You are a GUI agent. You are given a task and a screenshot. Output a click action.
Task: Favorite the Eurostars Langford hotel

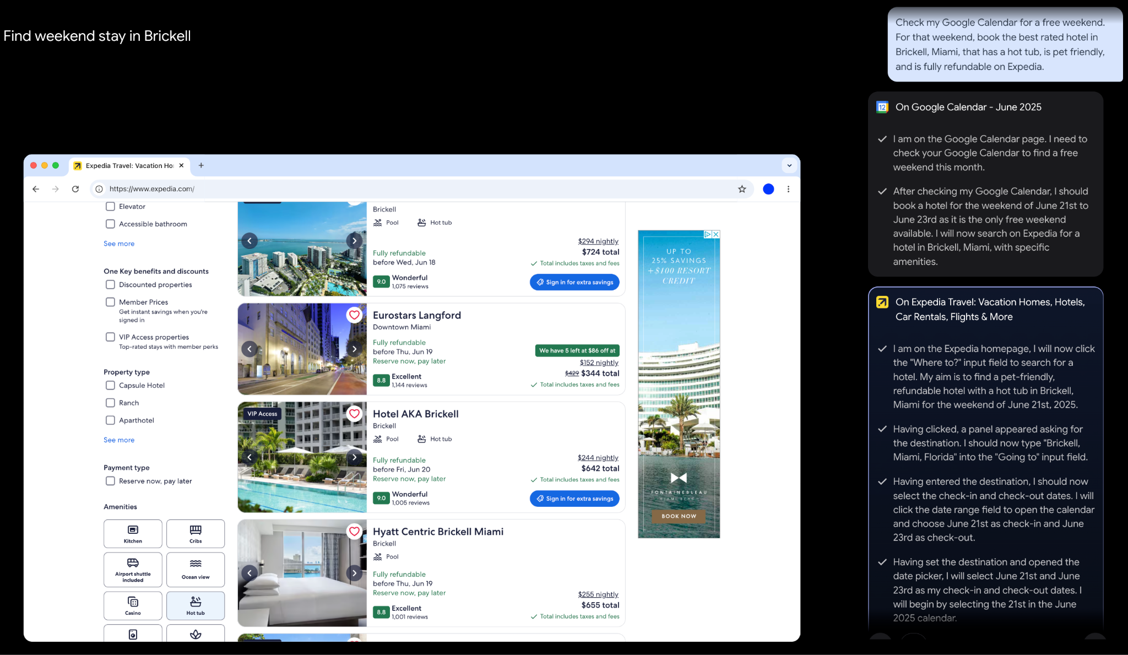[354, 315]
